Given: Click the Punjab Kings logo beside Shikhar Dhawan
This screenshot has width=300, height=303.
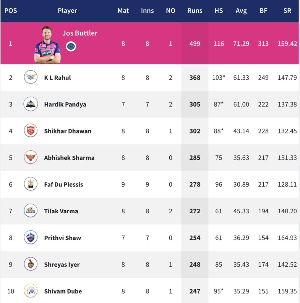Looking at the screenshot, I should click(x=30, y=130).
